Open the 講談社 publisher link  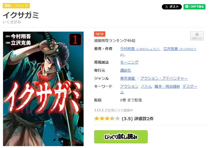[125, 71]
